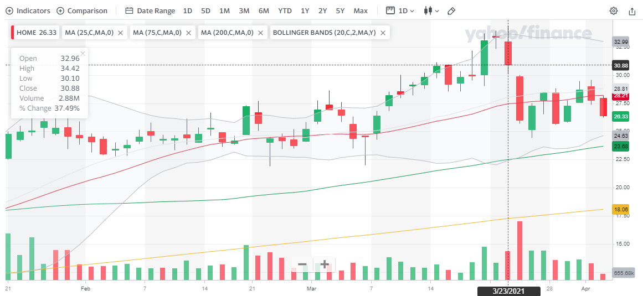The width and height of the screenshot is (643, 296).
Task: Zoom in with the plus button
Action: tap(325, 264)
